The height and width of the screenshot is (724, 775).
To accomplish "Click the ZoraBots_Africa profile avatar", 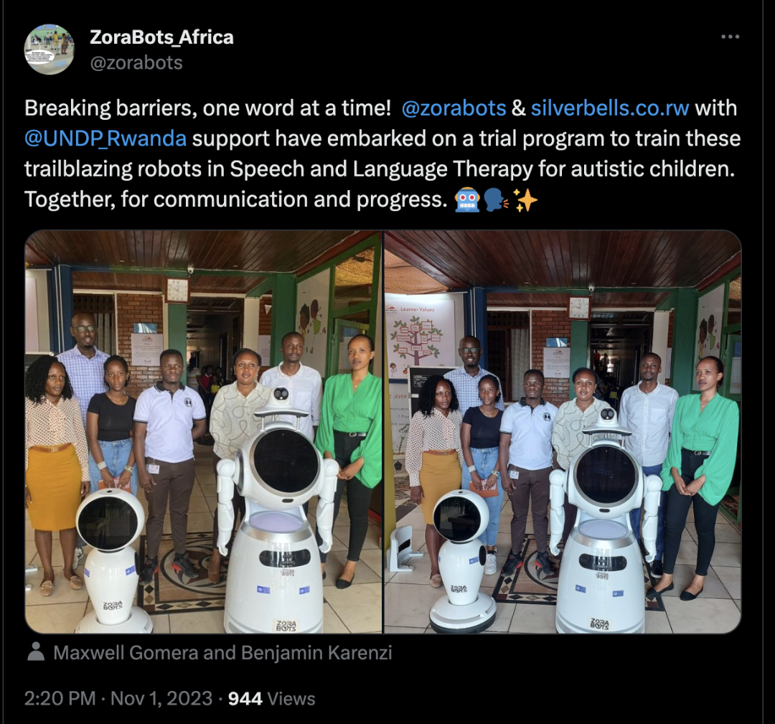I will [49, 50].
